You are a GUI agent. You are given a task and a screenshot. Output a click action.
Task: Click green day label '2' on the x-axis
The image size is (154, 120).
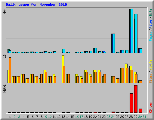(x=14, y=117)
